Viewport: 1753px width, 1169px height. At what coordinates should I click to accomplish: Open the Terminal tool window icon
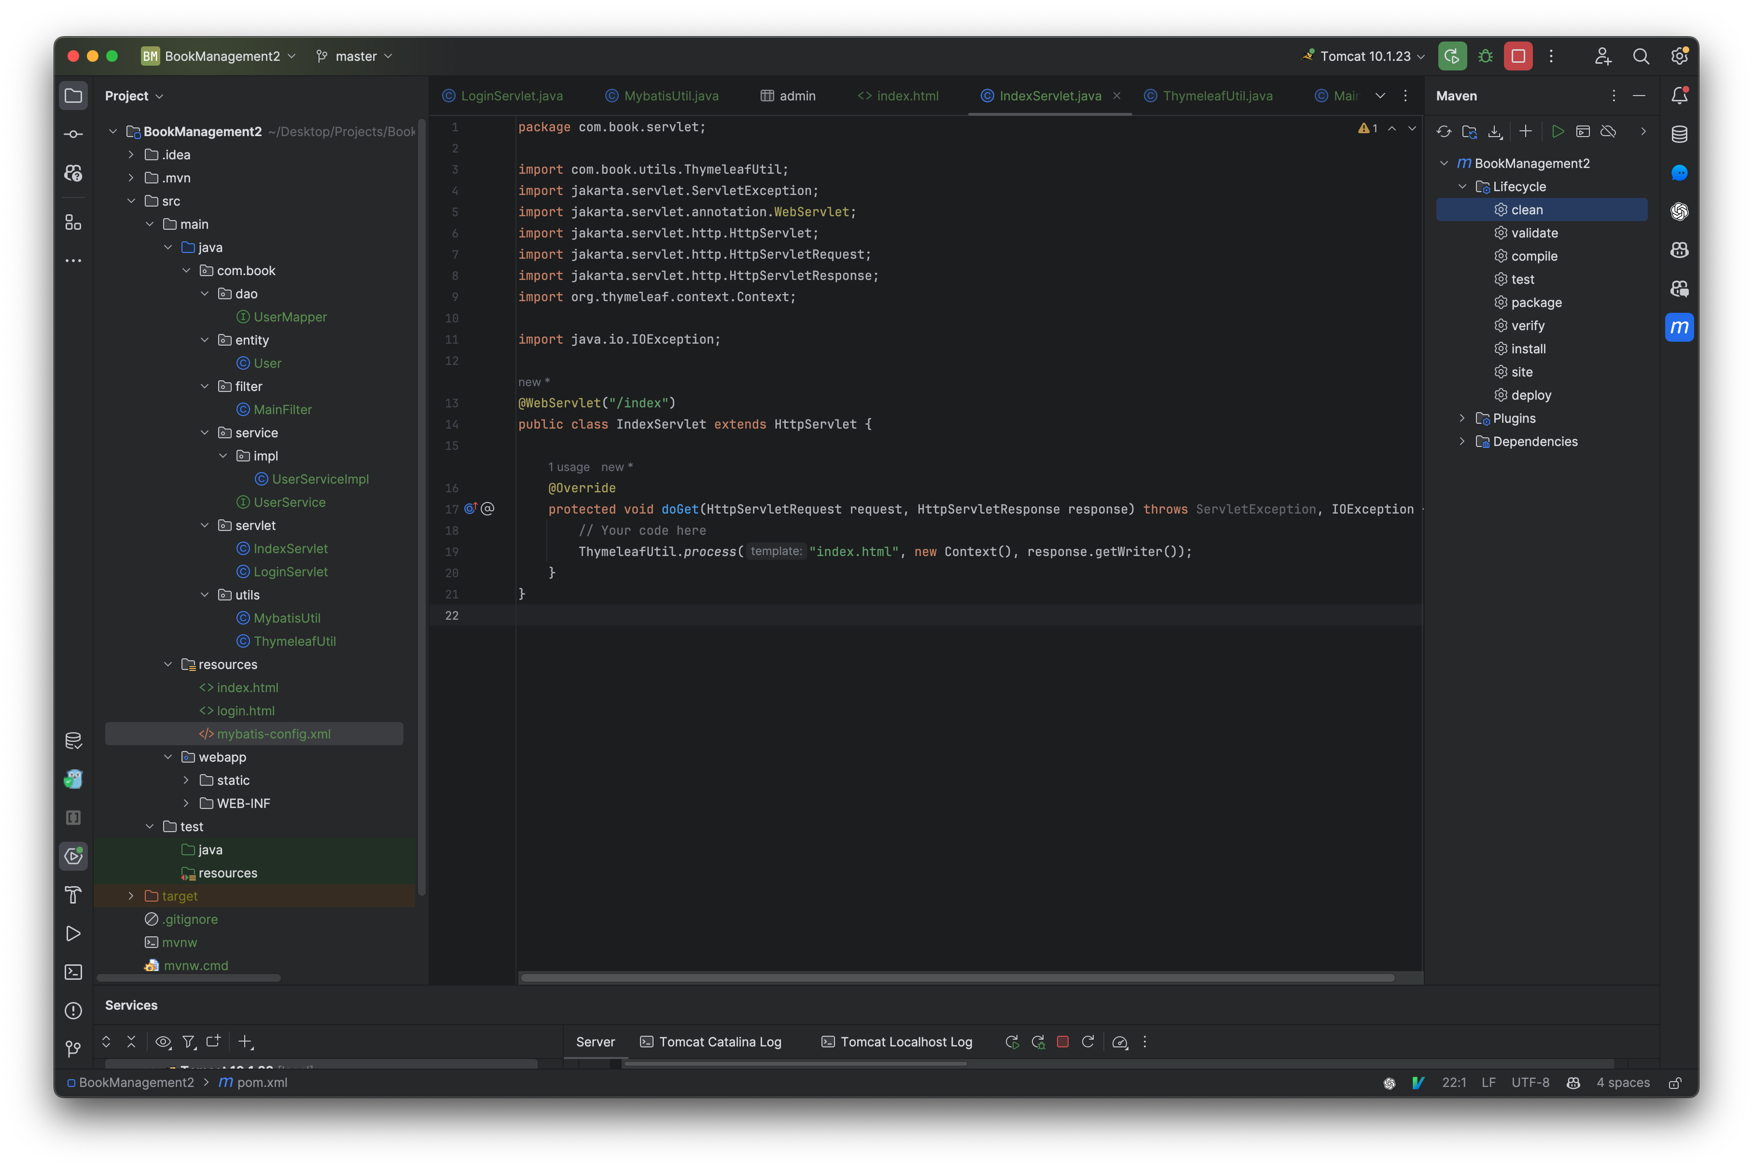tap(73, 972)
